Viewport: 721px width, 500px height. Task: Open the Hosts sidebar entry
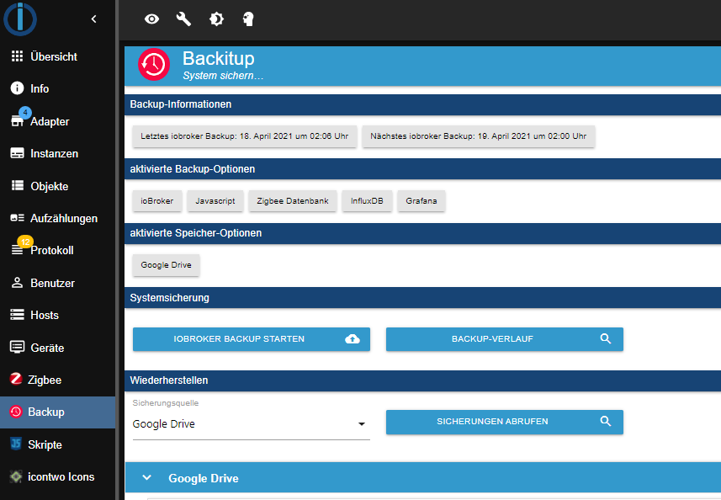tap(57, 315)
